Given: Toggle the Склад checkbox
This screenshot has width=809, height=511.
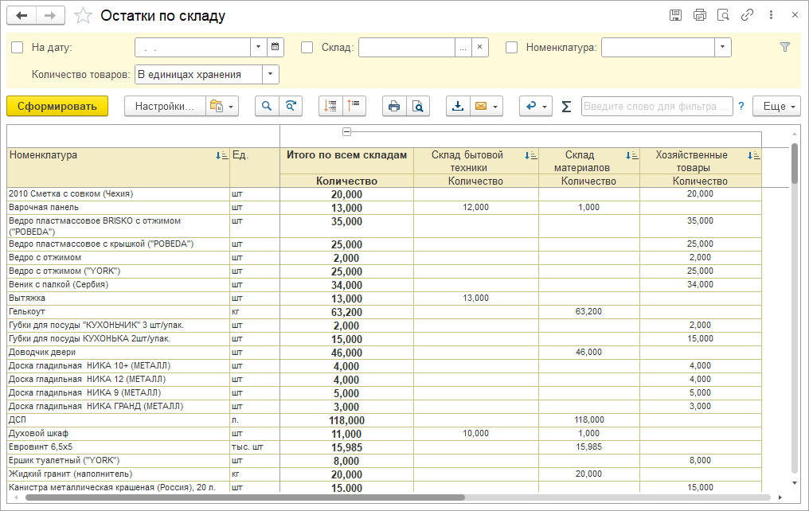Looking at the screenshot, I should click(x=307, y=48).
